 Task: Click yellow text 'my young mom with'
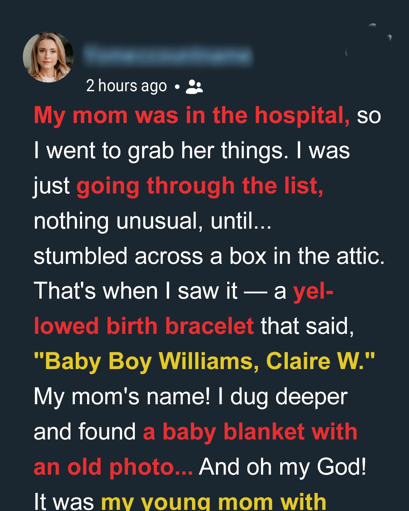click(214, 501)
